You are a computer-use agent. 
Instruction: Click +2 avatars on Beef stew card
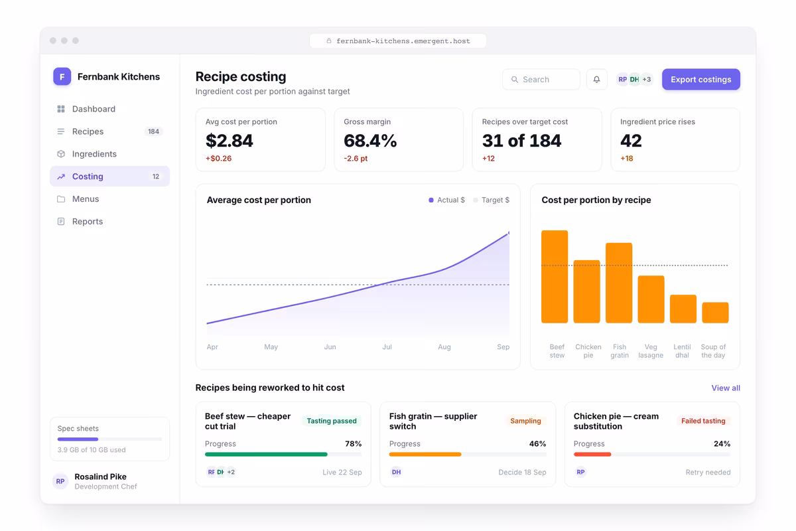coord(231,472)
